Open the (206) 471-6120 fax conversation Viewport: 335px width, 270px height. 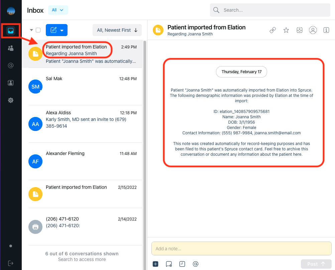coord(82,227)
